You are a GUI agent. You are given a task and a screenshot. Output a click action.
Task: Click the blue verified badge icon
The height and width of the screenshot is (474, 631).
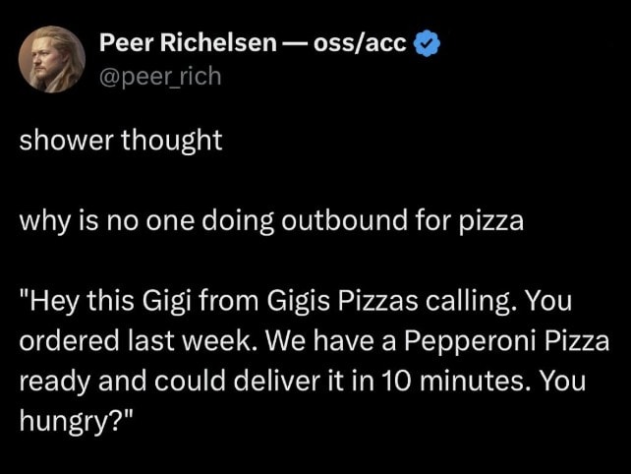427,44
